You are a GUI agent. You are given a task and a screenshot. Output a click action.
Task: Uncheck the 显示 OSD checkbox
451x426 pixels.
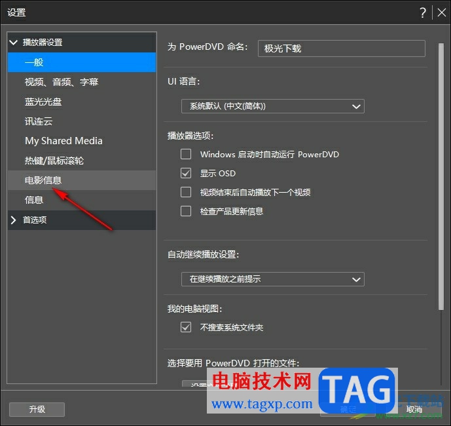tap(186, 173)
